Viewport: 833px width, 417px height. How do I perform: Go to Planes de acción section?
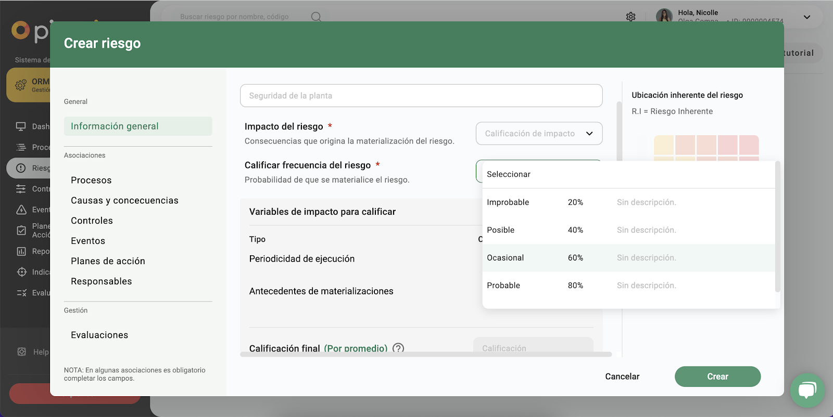[108, 261]
